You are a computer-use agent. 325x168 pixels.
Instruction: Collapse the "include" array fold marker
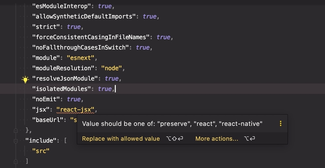[16, 141]
